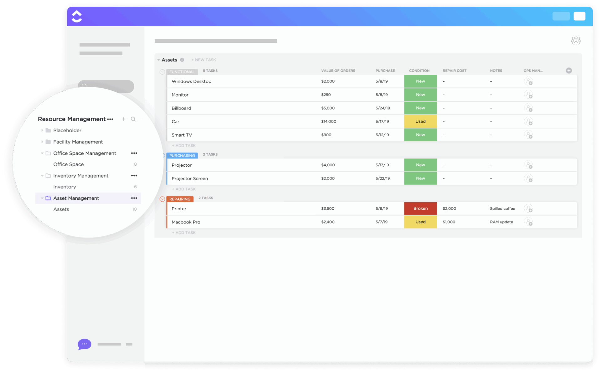Open the ellipsis menu for Inventory Management
Image resolution: width=601 pixels, height=371 pixels.
click(x=134, y=176)
